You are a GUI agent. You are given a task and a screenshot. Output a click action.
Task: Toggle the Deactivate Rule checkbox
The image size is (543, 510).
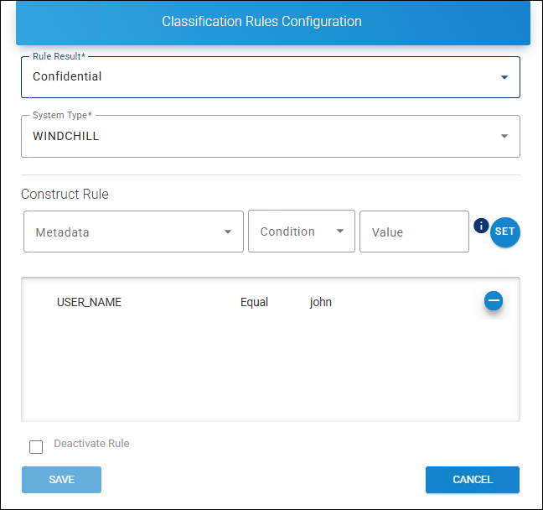click(x=36, y=447)
